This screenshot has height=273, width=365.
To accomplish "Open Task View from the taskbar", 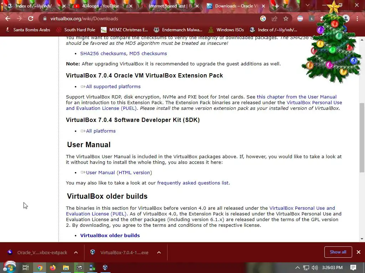I will (25, 268).
